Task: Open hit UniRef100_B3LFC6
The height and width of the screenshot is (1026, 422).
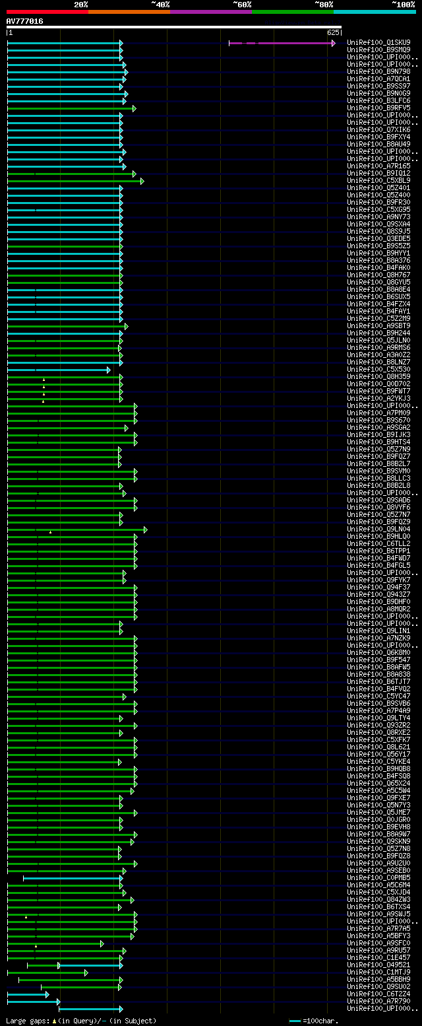Action: pos(378,100)
